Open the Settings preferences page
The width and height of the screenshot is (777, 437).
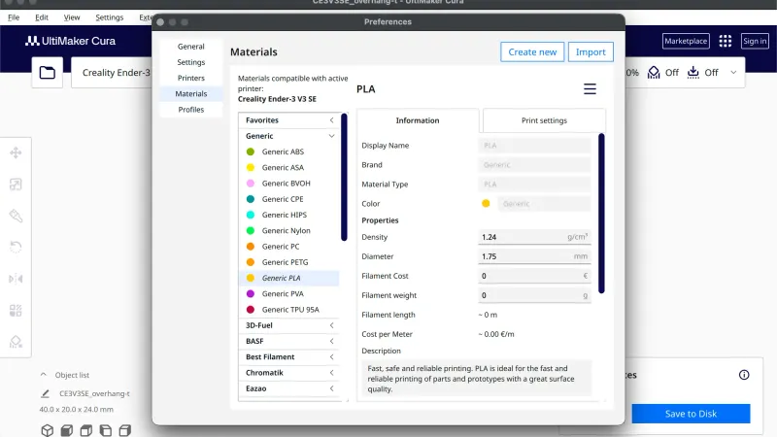tap(190, 62)
